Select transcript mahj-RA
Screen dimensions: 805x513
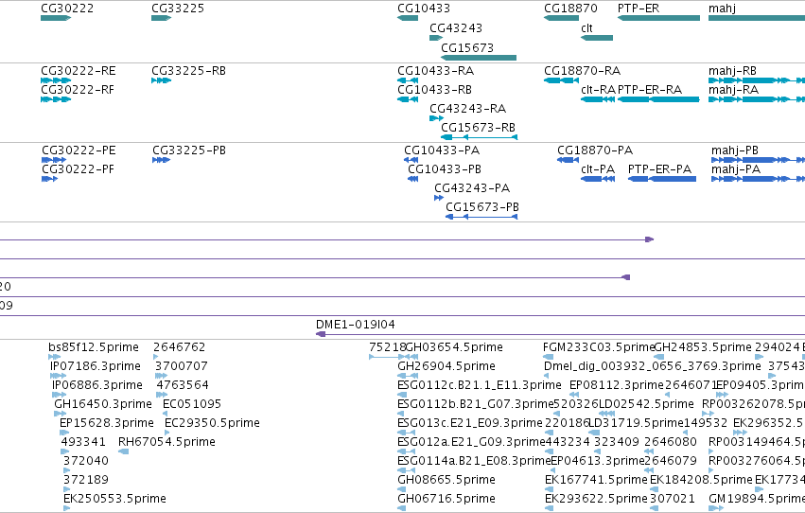point(757,99)
